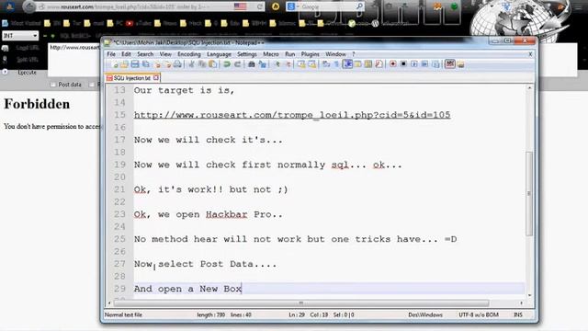Toggle the ABC spell-check toolbar icon
Viewport: 588px width, 331px height.
(450, 64)
